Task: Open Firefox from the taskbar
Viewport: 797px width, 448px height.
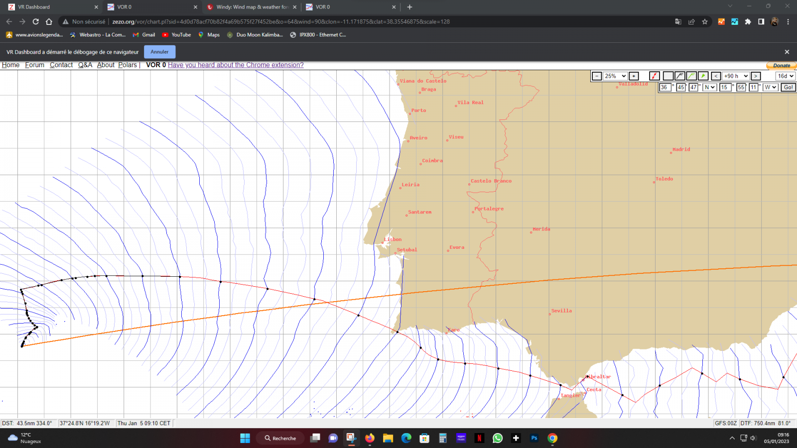Action: click(370, 438)
